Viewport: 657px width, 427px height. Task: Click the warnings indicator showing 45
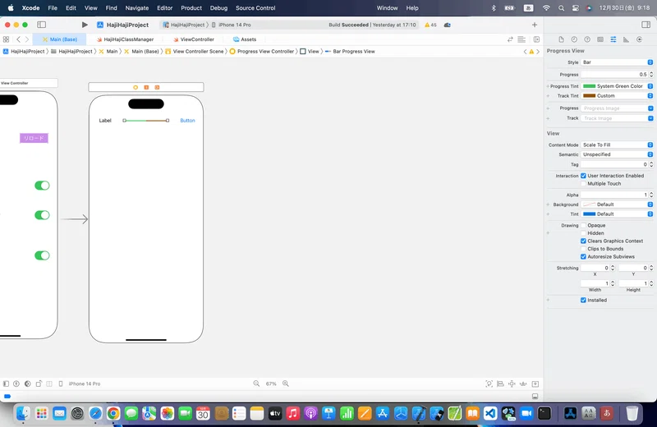coord(430,25)
